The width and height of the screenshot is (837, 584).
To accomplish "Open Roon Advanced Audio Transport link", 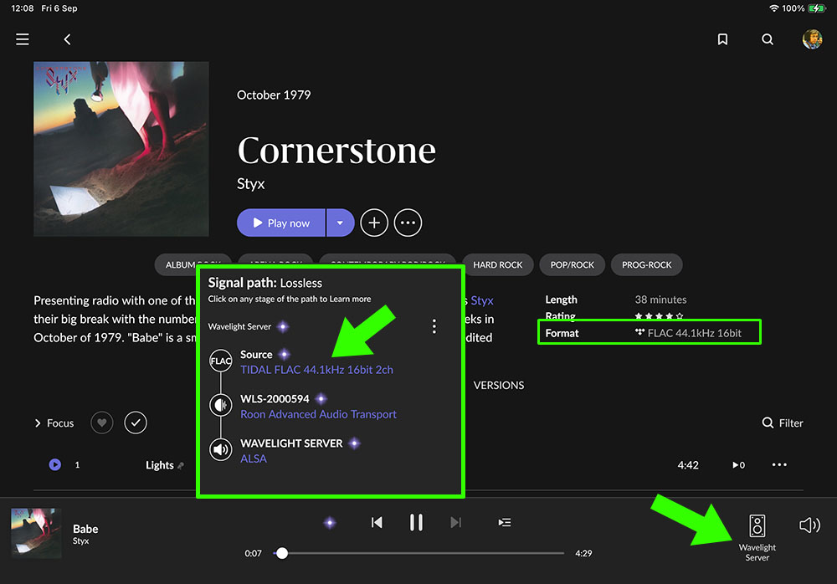I will [318, 414].
